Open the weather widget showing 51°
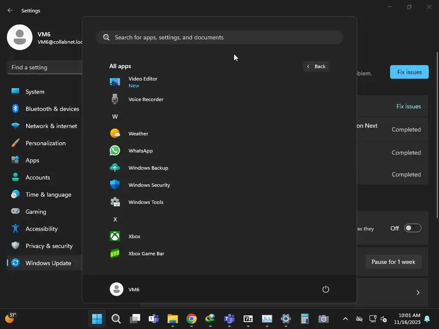Screen dimensions: 439x329 point(11,318)
